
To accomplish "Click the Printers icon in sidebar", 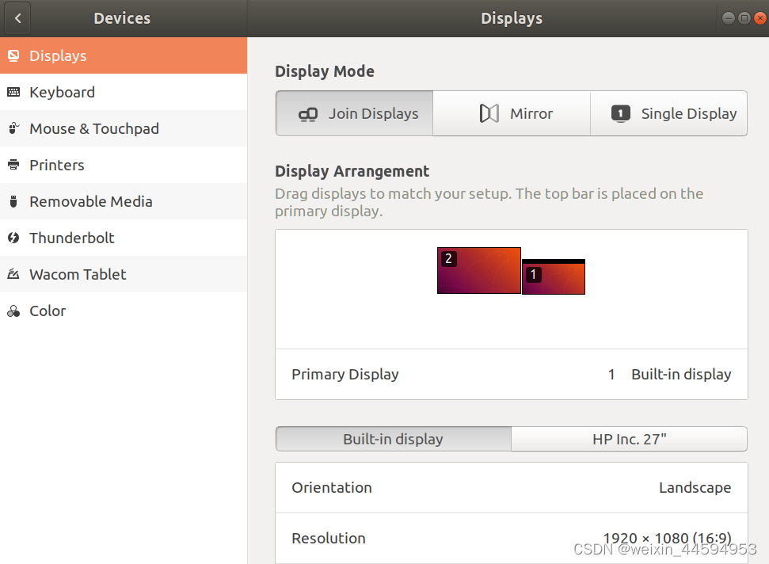I will pyautogui.click(x=13, y=165).
